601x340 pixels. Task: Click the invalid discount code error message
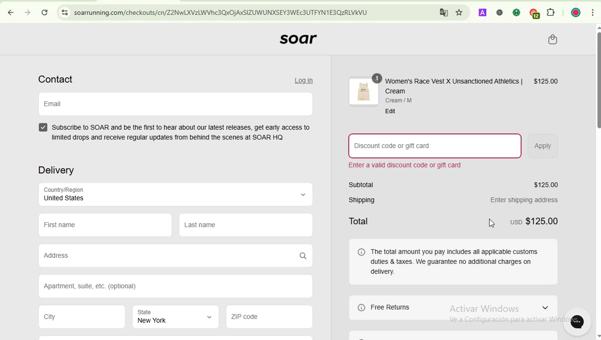click(405, 165)
